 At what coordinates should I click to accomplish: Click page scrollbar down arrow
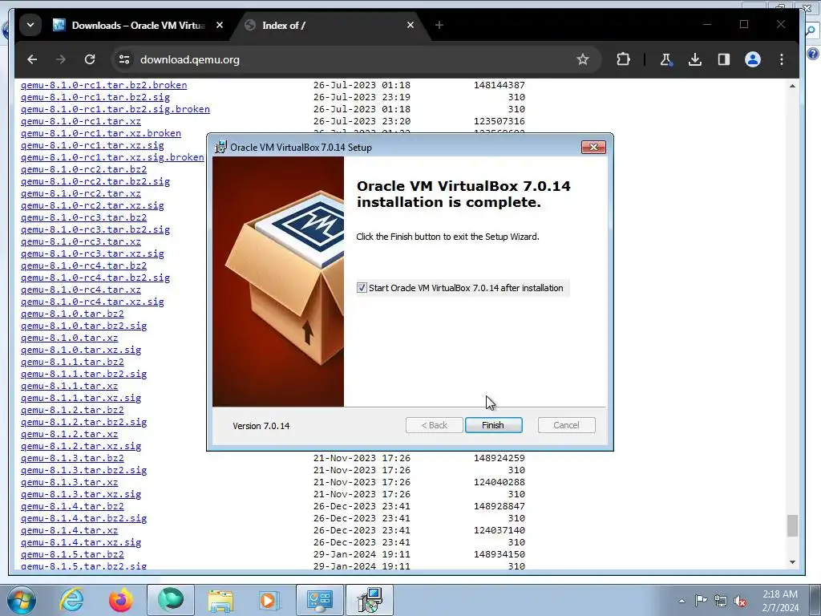tap(792, 562)
